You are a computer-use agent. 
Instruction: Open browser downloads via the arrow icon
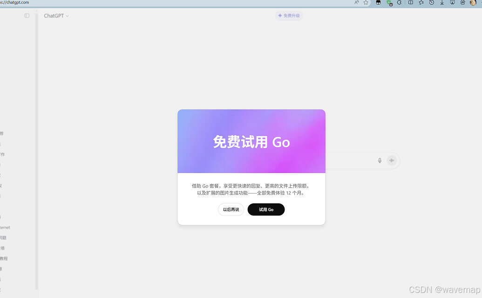(441, 3)
